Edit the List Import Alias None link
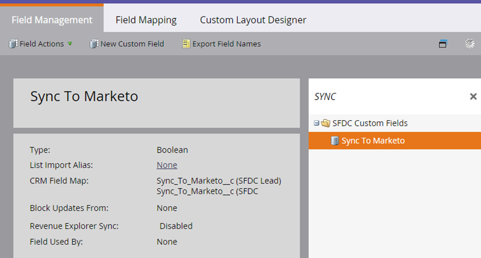This screenshot has width=481, height=258. [167, 165]
